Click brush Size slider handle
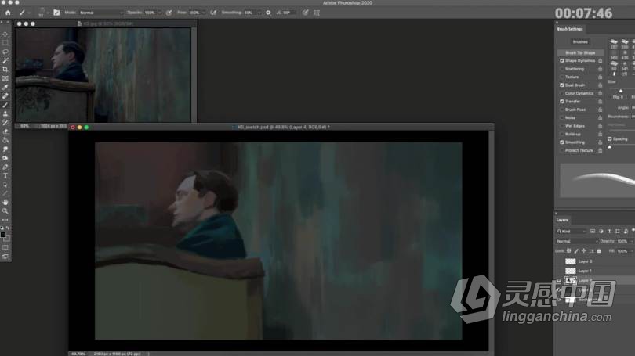Screen dimensions: 635x356 620,91
